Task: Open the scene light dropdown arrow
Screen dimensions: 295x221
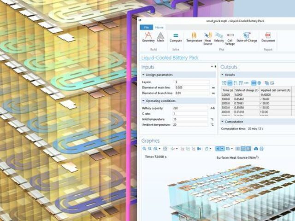Action: (222, 149)
